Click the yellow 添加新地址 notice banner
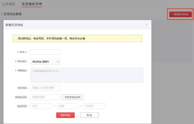The height and width of the screenshot is (124, 194). click(77, 39)
